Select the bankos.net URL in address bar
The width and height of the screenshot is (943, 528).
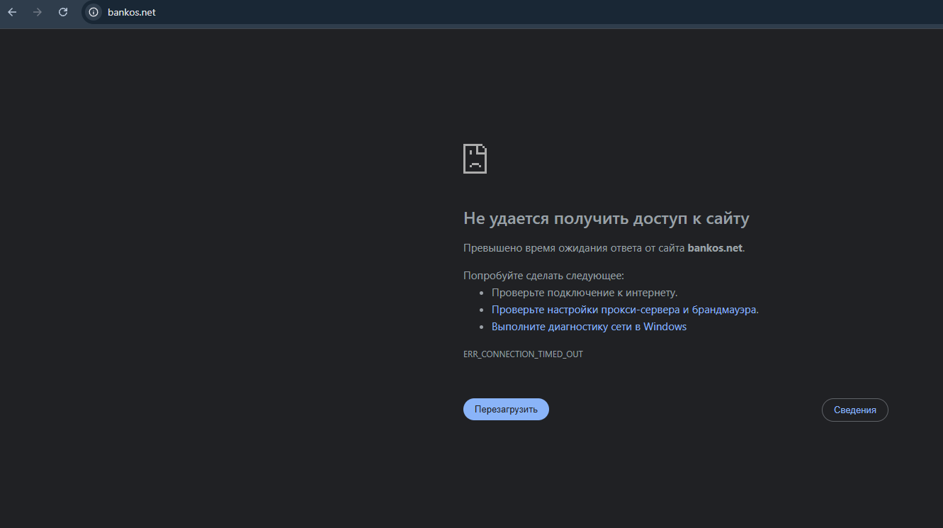pyautogui.click(x=132, y=12)
